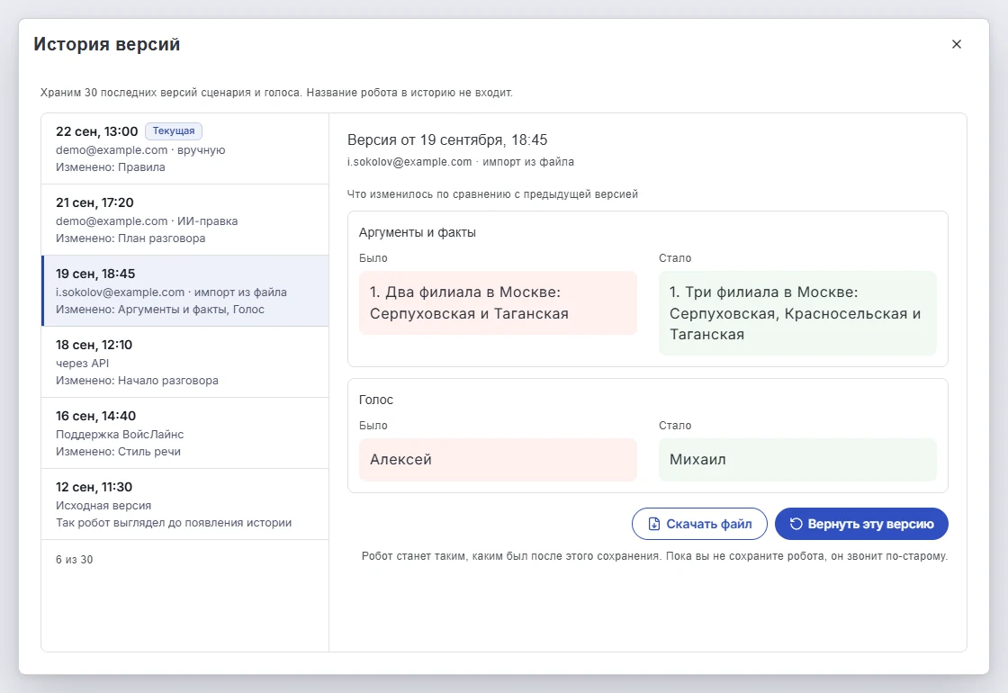Click 'demo@example.com · вручную' text
The width and height of the screenshot is (1008, 693).
click(140, 149)
